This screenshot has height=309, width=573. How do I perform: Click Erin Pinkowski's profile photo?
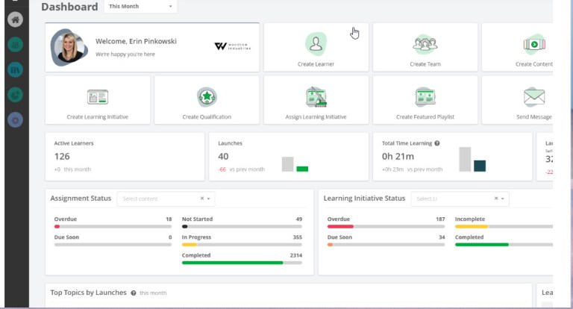pos(70,46)
